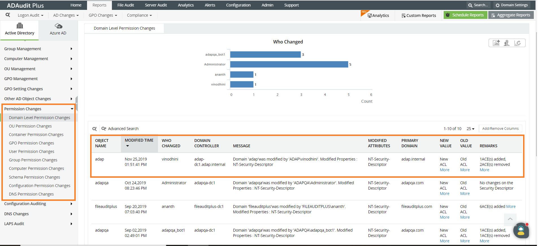The image size is (542, 246).
Task: Open the Server Audit tab
Action: [156, 5]
